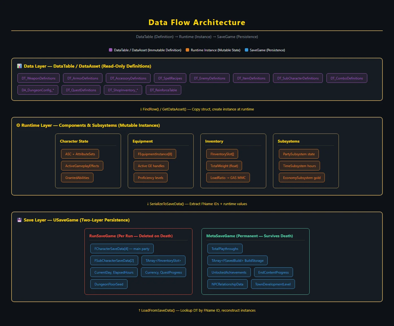Select LoadRatio → GAS MMC tag
This screenshot has height=326, width=394.
(x=228, y=178)
